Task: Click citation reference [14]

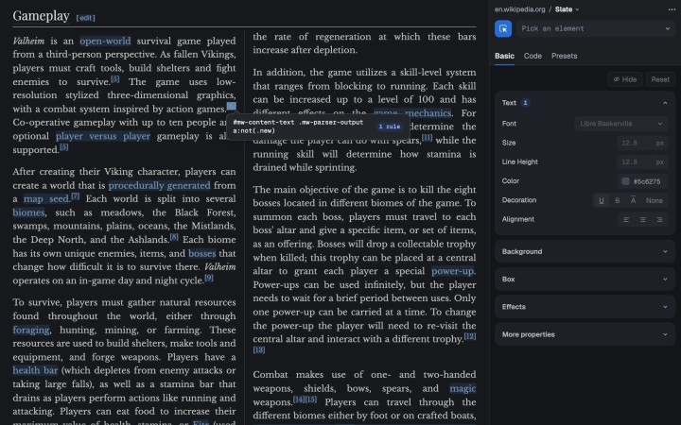Action: pyautogui.click(x=299, y=399)
